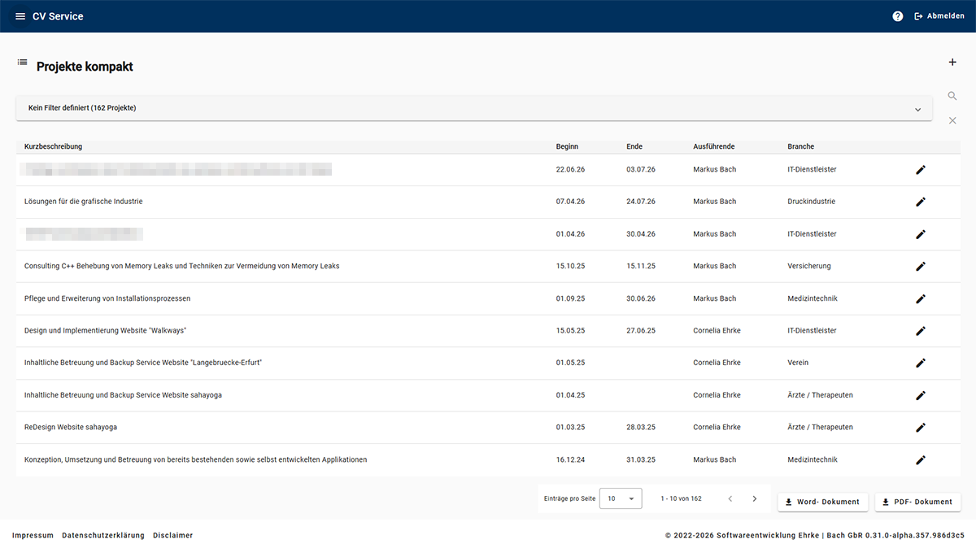Image resolution: width=976 pixels, height=548 pixels.
Task: Edit the Pflege und Erweiterung von Installationsprozessen project
Action: coord(921,298)
